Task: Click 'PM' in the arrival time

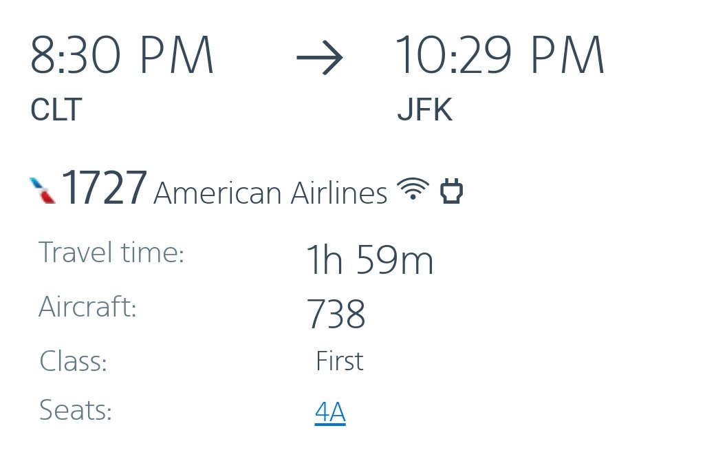Action: point(567,56)
